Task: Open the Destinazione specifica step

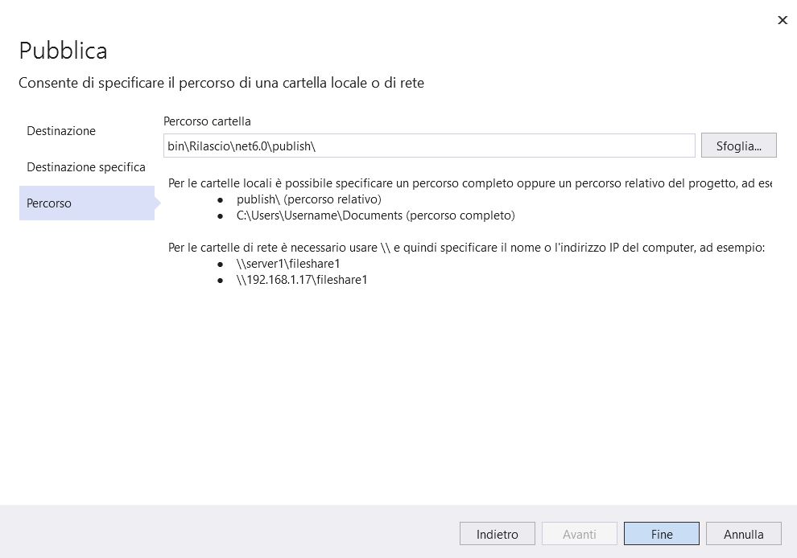Action: pos(86,167)
